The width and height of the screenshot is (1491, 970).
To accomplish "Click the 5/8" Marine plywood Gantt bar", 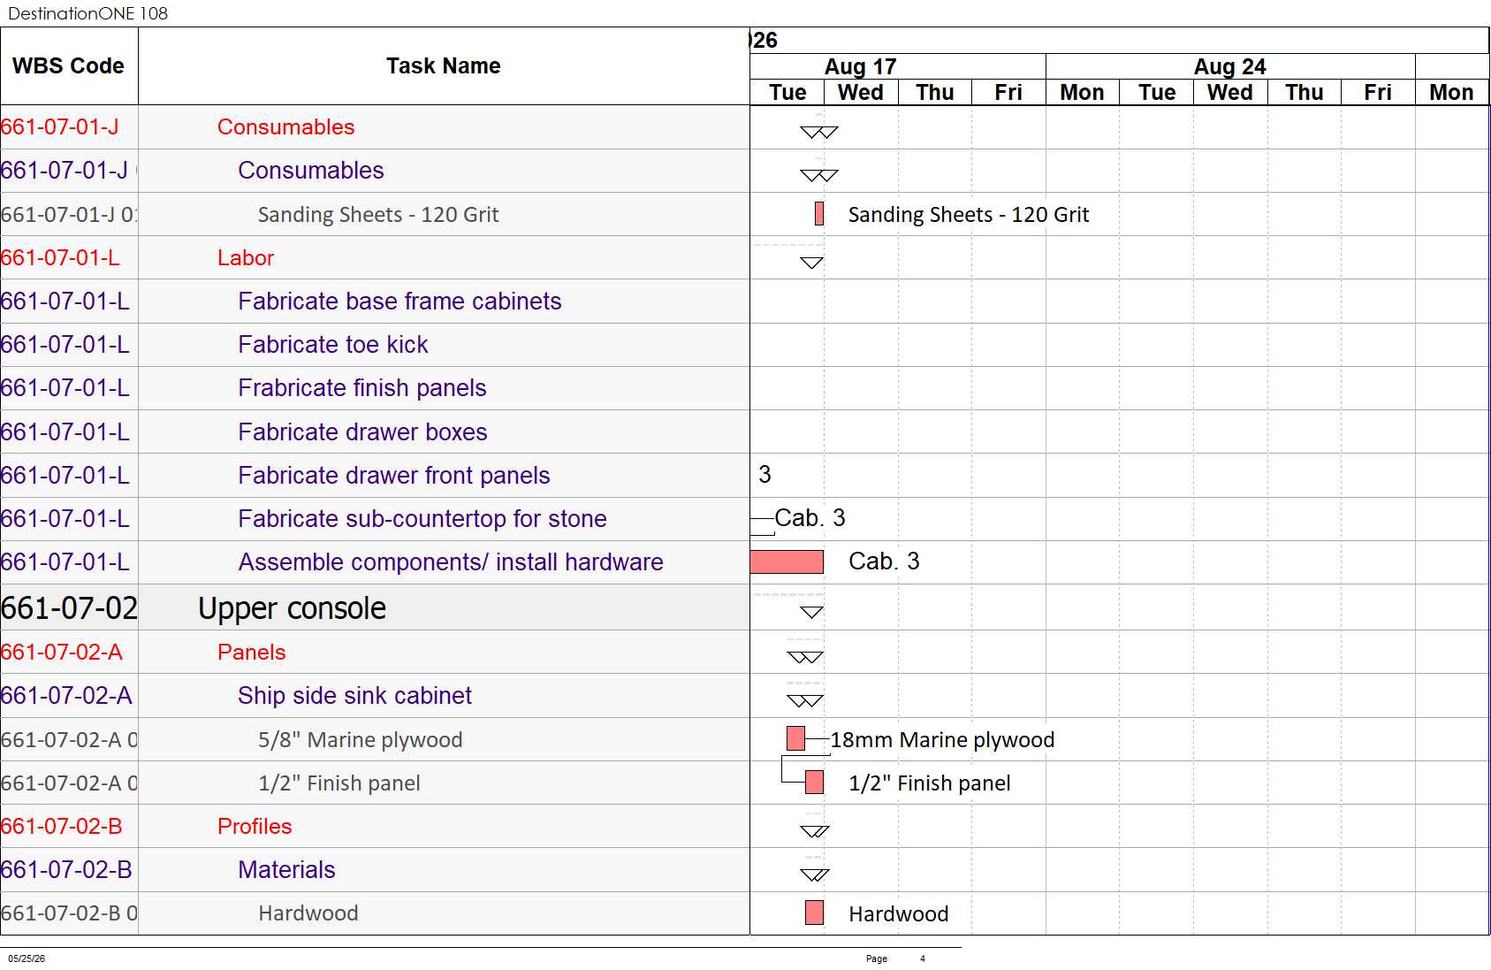I will pyautogui.click(x=795, y=738).
